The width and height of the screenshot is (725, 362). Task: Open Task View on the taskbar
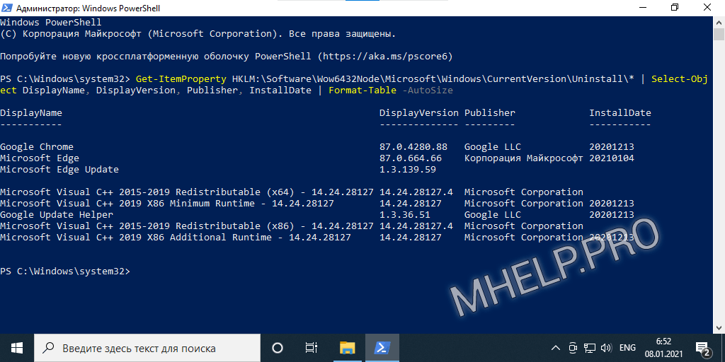(312, 348)
